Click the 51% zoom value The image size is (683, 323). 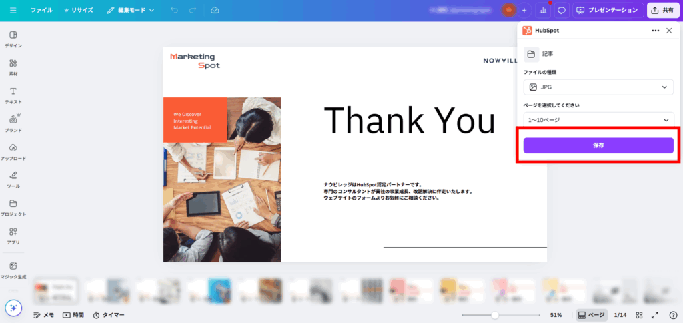[x=556, y=315]
